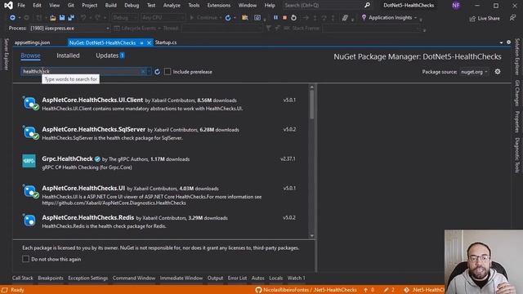Expand the search box history dropdown arrow

149,71
